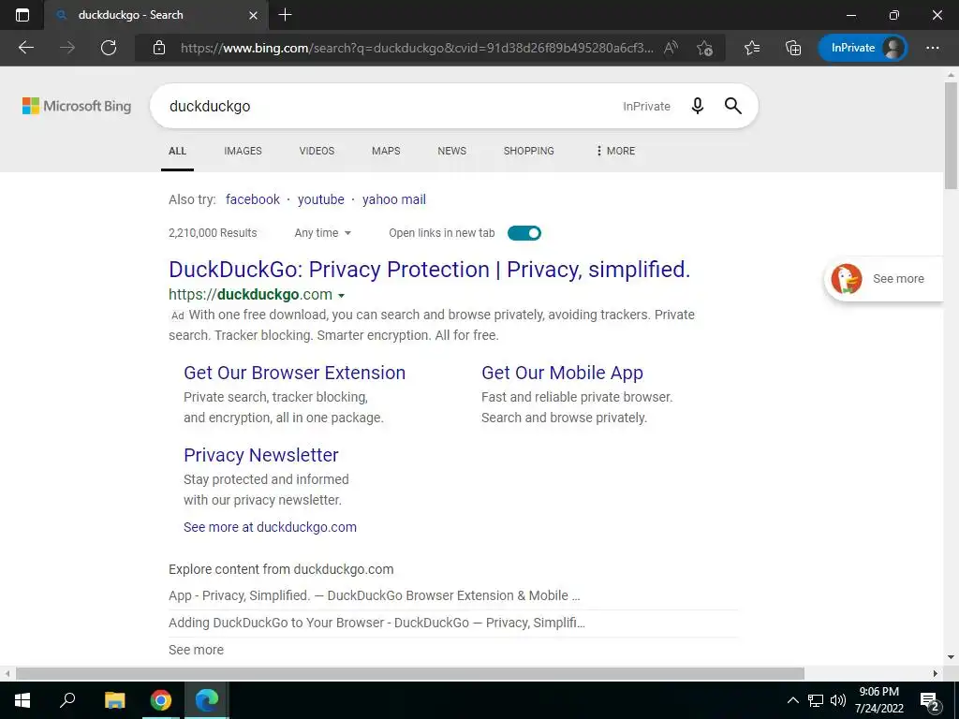959x719 pixels.
Task: Click See more at duckduckgo.com
Action: (270, 527)
